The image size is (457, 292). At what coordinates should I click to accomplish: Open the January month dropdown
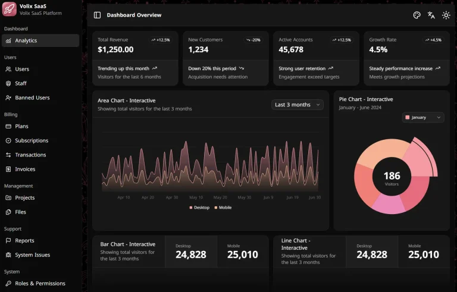[x=423, y=117]
